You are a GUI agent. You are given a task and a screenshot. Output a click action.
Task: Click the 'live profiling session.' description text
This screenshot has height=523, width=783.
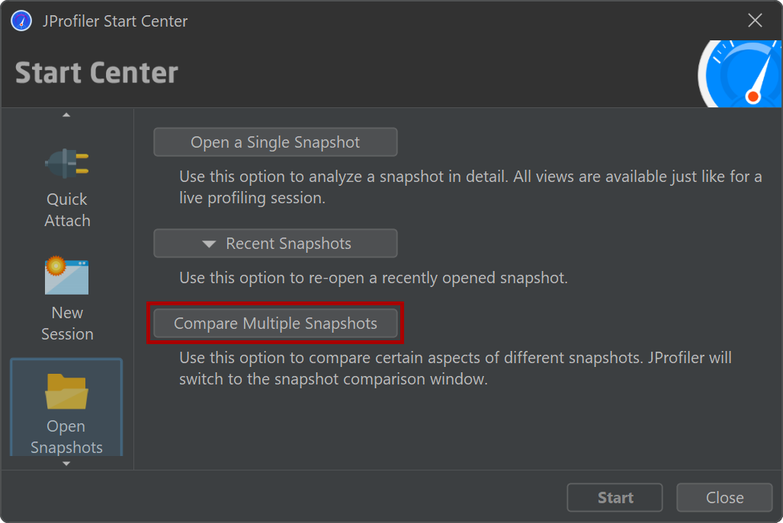pos(252,198)
